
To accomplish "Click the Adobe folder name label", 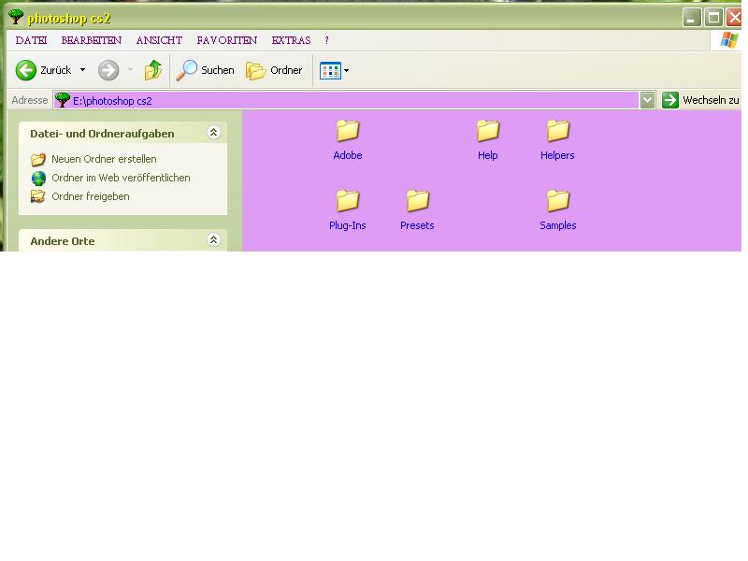I will [347, 155].
